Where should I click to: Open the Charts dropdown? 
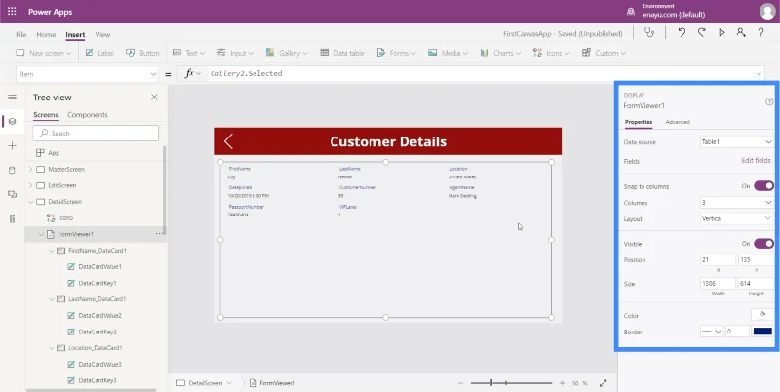pos(500,53)
